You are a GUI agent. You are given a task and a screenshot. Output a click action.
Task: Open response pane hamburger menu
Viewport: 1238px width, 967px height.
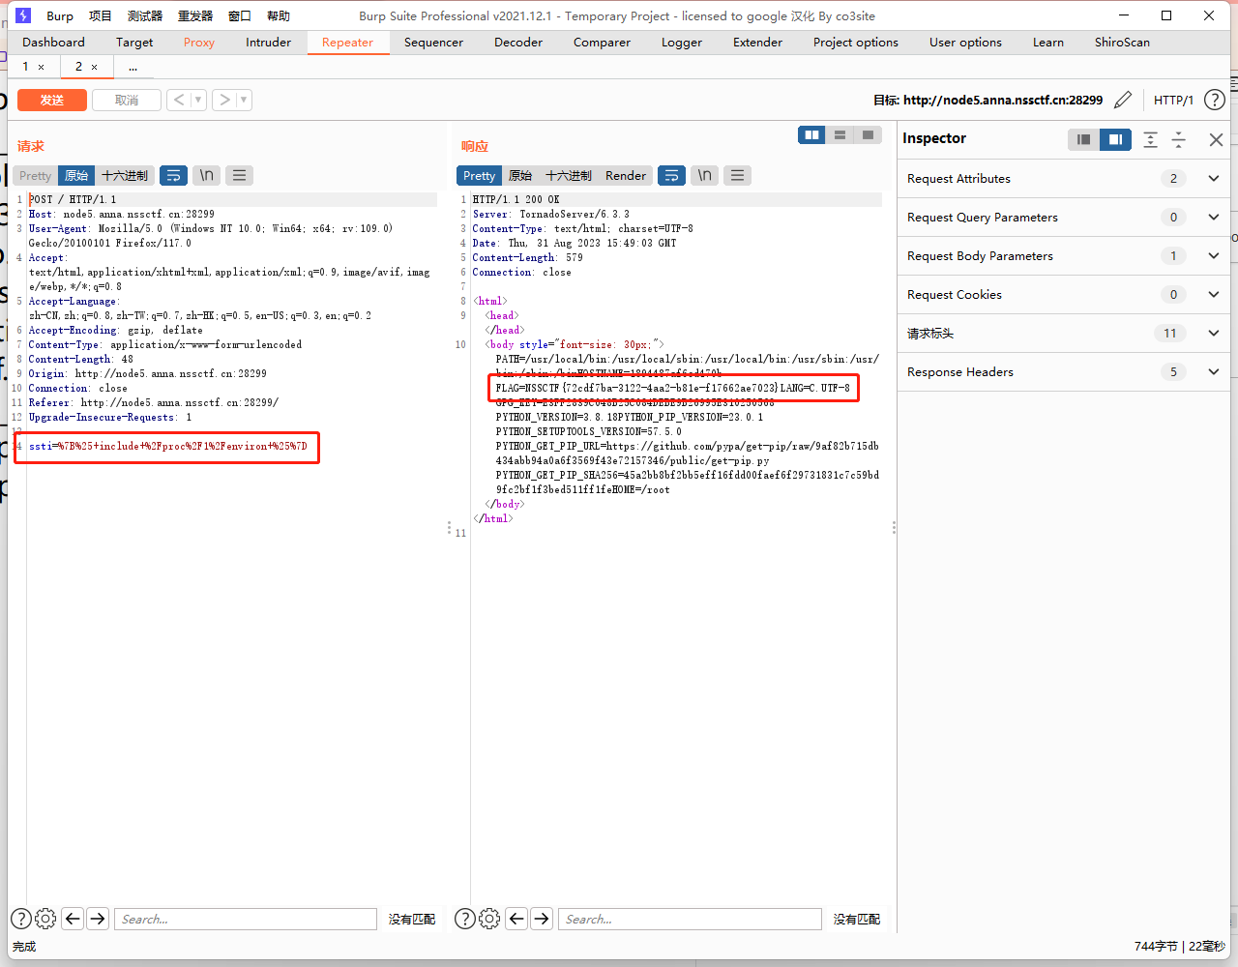738,175
